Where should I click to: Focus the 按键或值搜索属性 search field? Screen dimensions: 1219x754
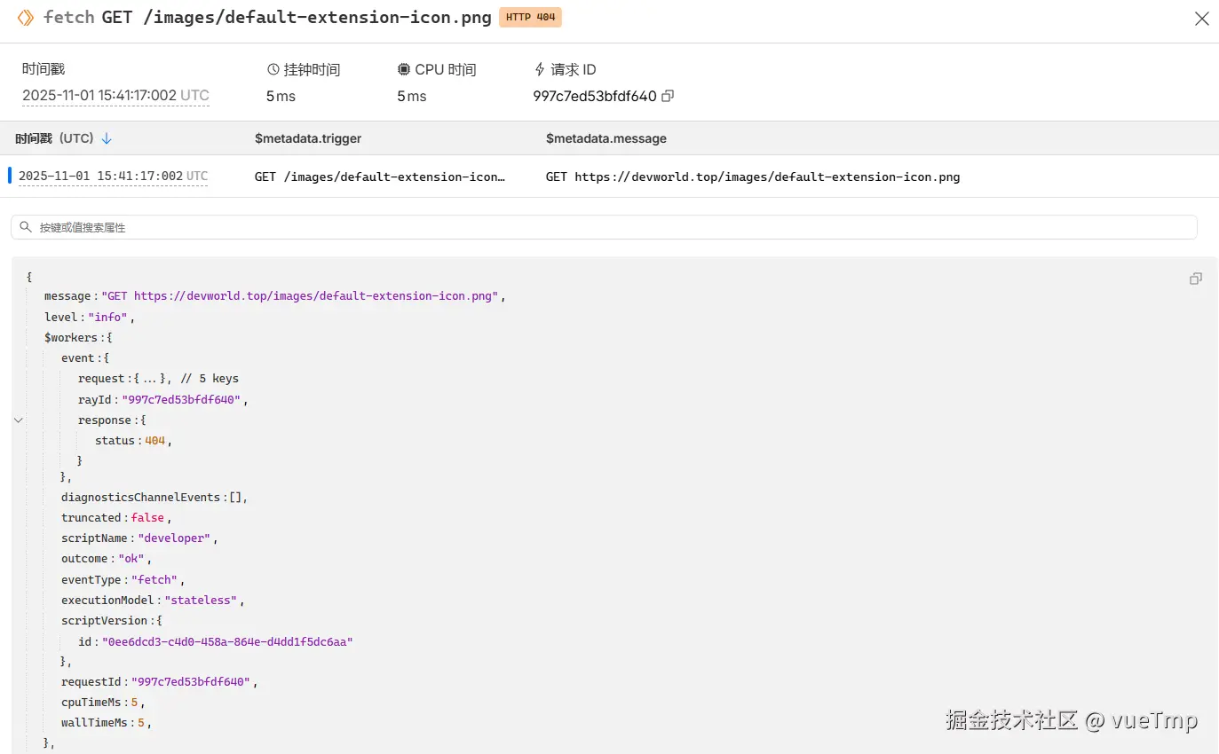[604, 228]
